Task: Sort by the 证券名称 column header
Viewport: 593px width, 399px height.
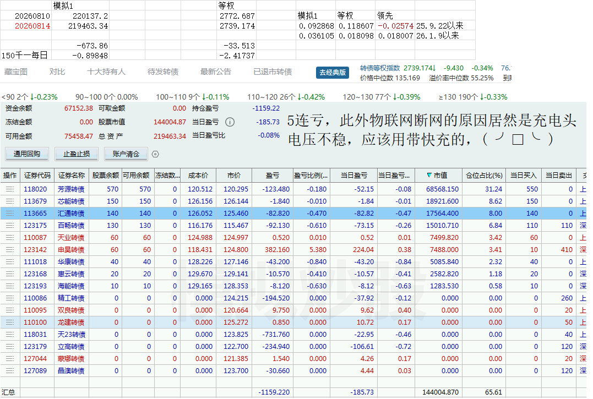Action: 72,176
